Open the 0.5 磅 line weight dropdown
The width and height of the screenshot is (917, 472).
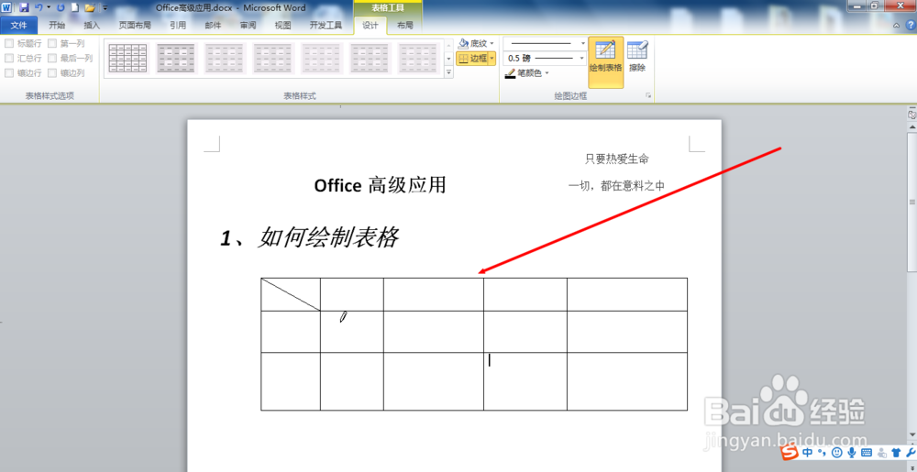point(582,58)
